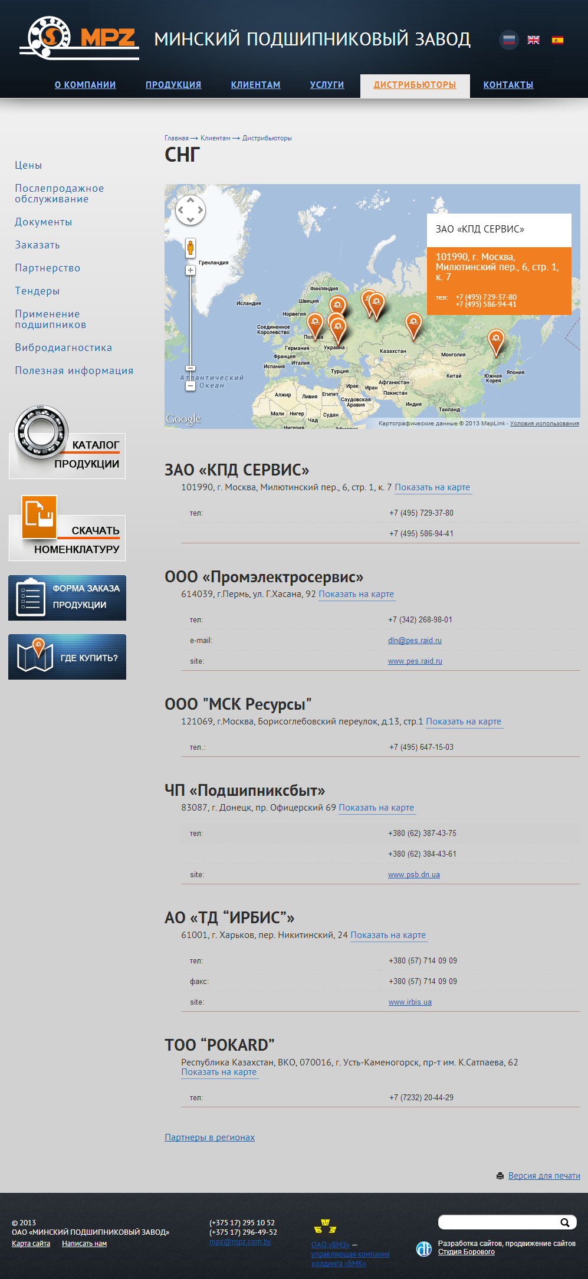Screen dimensions: 588x1279
Task: Open Полезная информация in sidebar
Action: click(74, 370)
